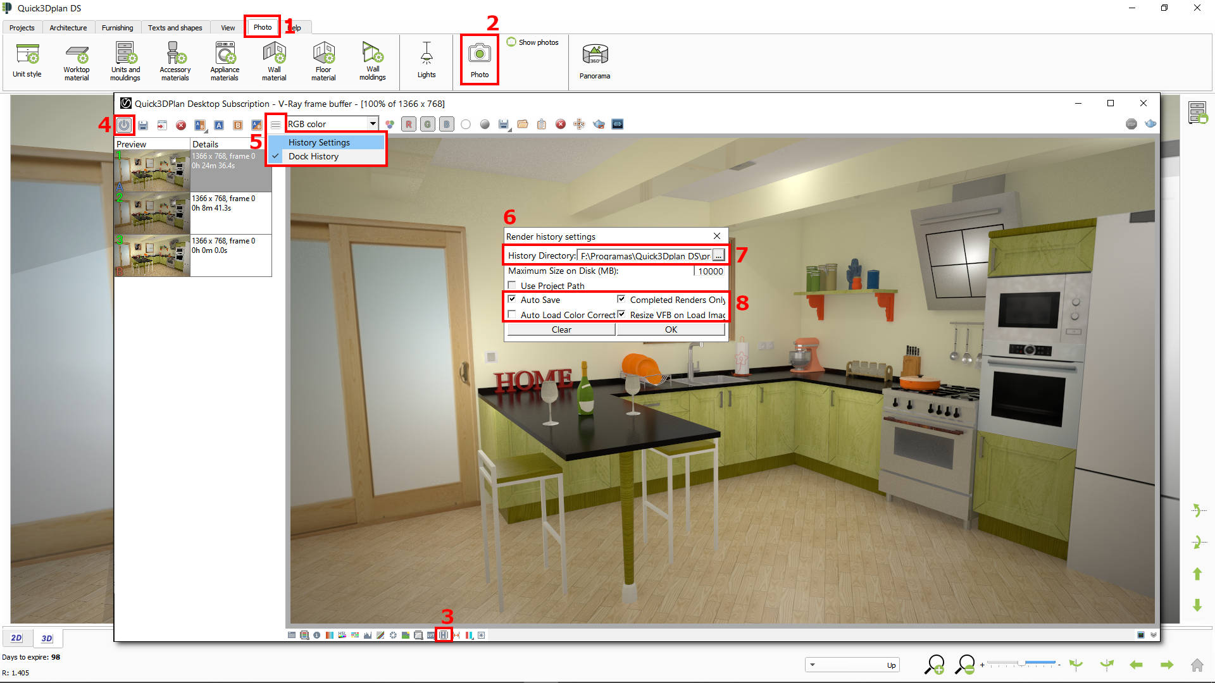Select the Lights tool

point(427,59)
